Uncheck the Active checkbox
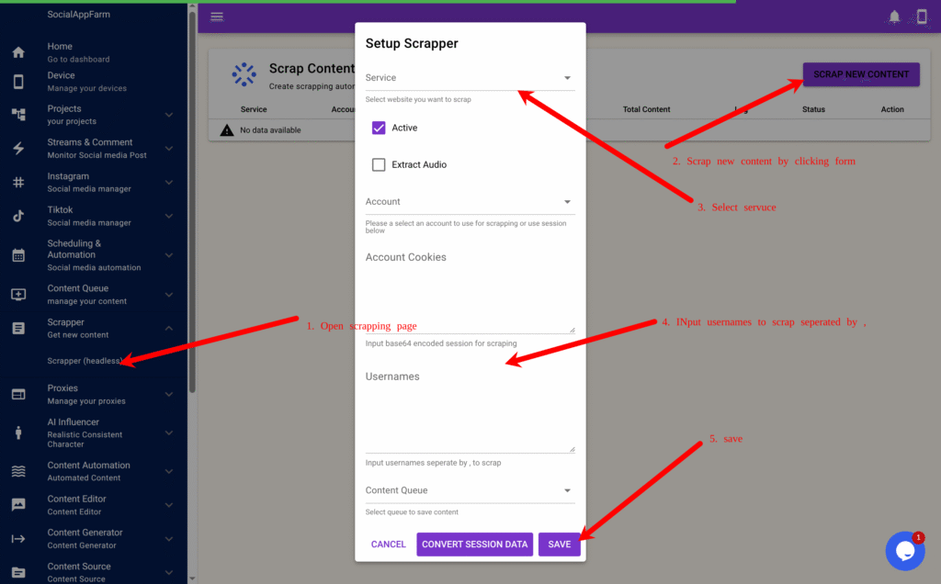 pos(379,128)
